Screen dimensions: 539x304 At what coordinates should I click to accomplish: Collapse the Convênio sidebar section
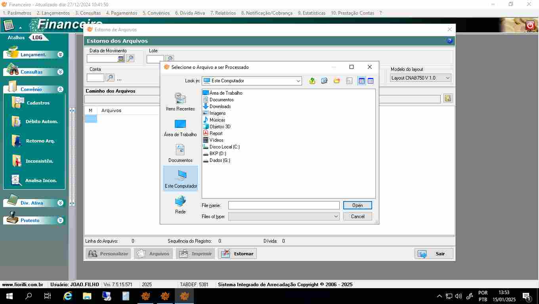coord(60,89)
